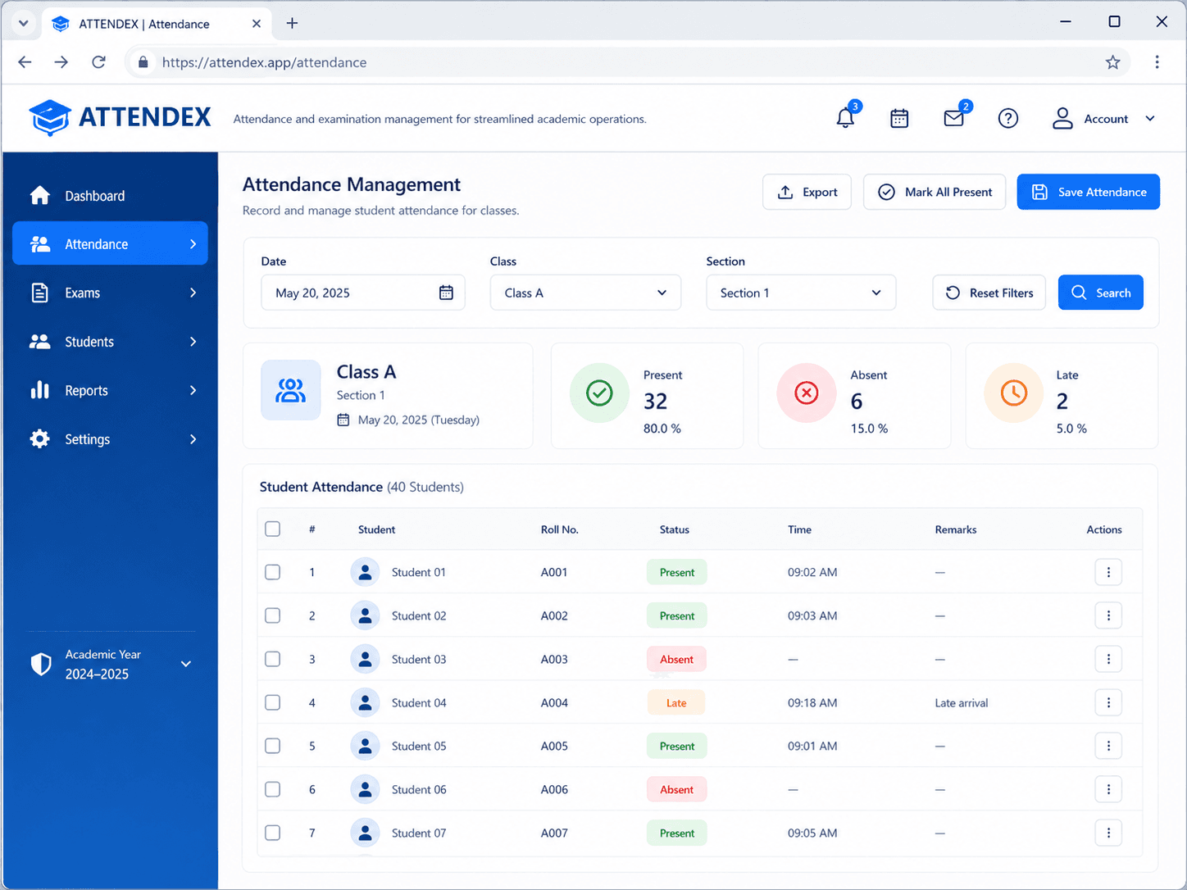Click the calendar icon in the Date field
The image size is (1187, 890).
446,293
